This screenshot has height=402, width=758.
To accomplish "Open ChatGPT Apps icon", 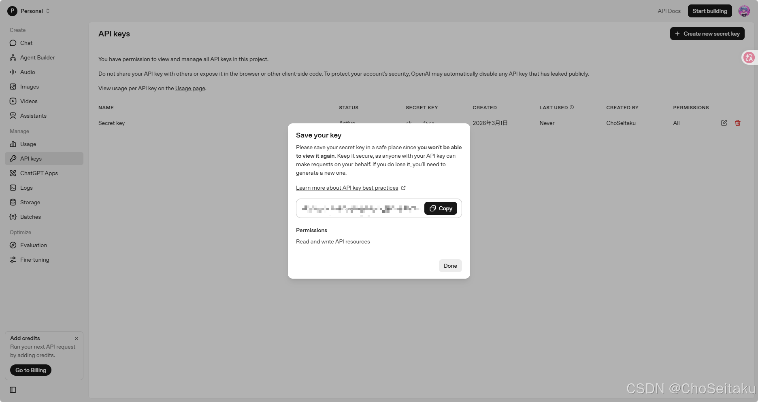I will [x=13, y=173].
